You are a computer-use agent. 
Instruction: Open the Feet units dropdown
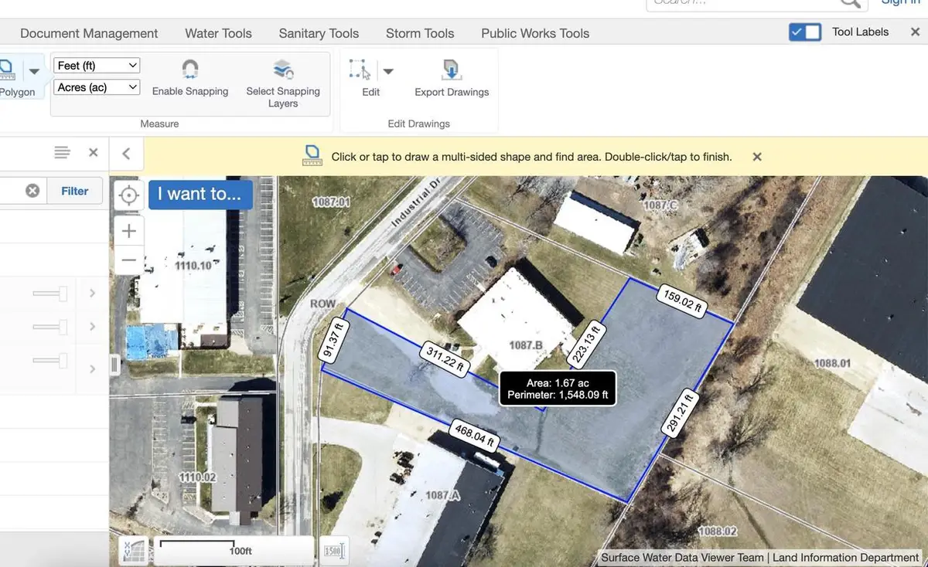[96, 65]
